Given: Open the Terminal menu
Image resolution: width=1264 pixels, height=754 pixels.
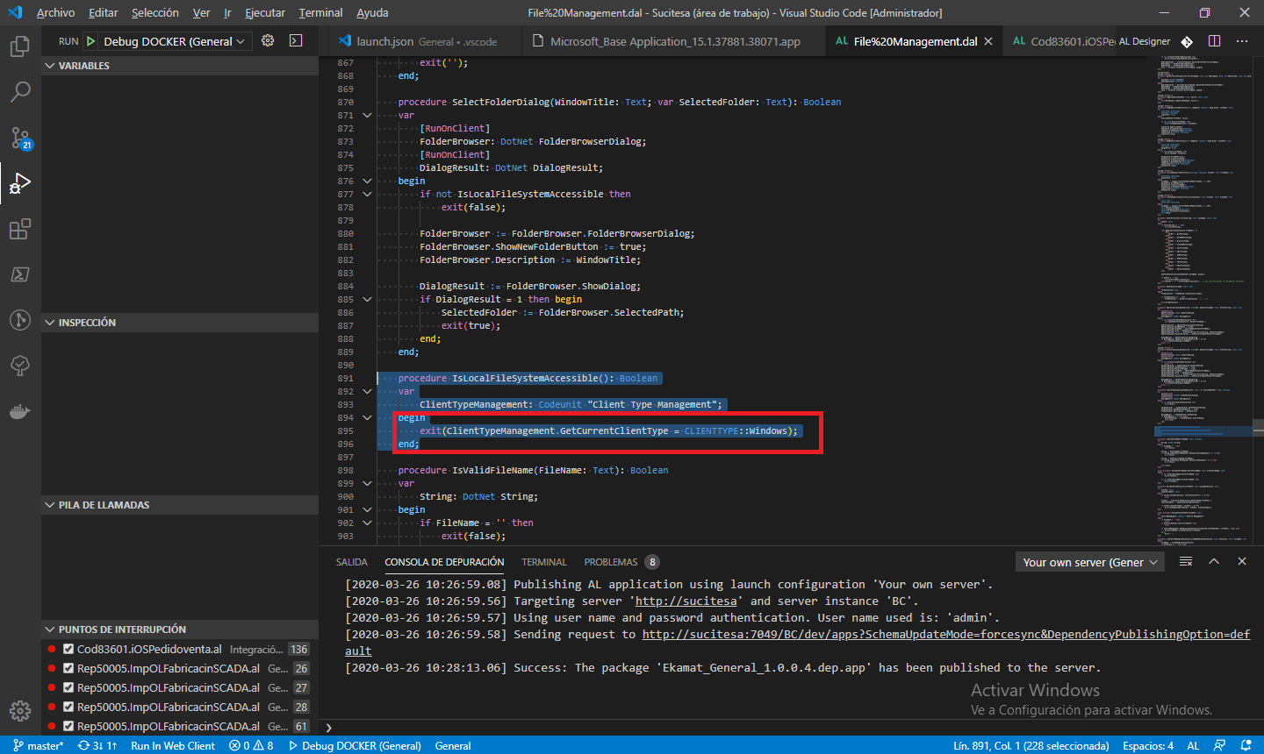Looking at the screenshot, I should (320, 12).
